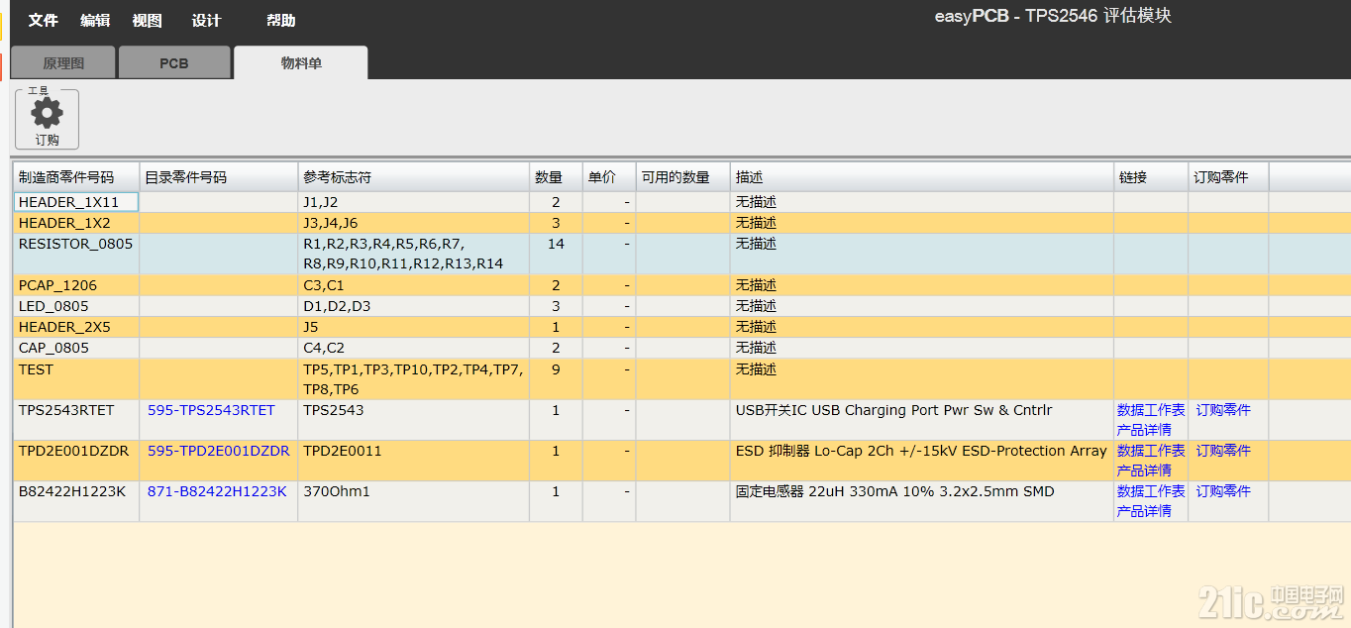
Task: Select the LED_0805 part cell
Action: [76, 306]
